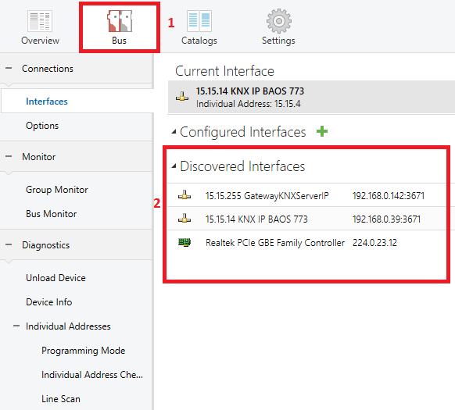Screen dimensions: 455x410
Task: Click IP address 192.168.0.142:3671
Action: tap(389, 196)
